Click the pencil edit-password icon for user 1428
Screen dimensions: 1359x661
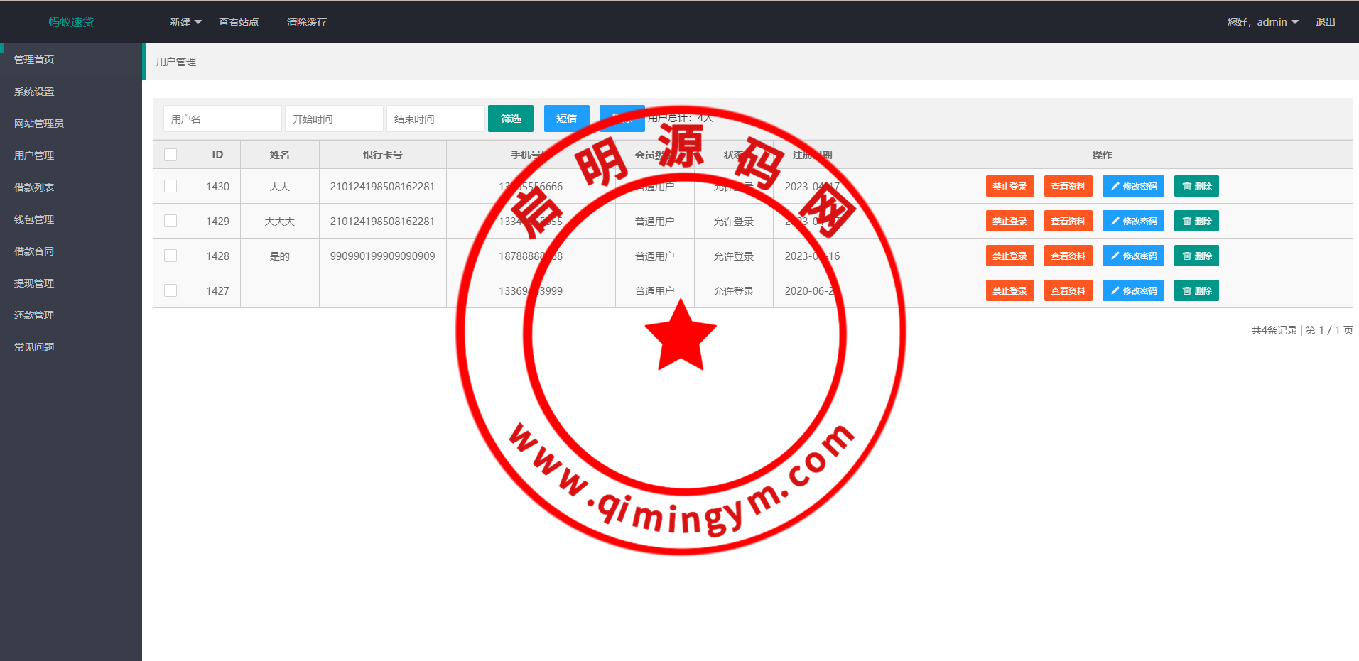pyautogui.click(x=1115, y=256)
